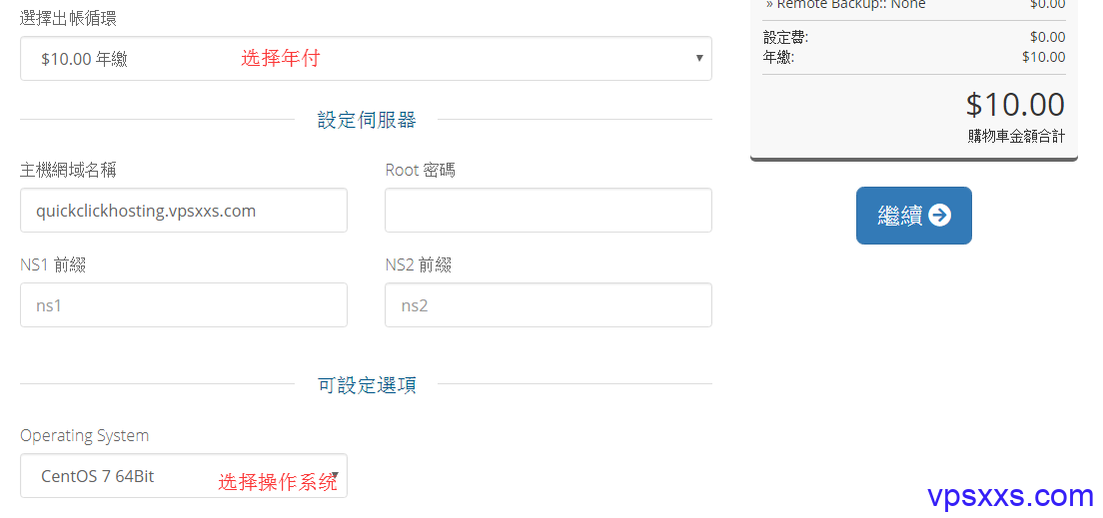Click the Root 密碼 label
The image size is (1103, 518).
[x=420, y=170]
